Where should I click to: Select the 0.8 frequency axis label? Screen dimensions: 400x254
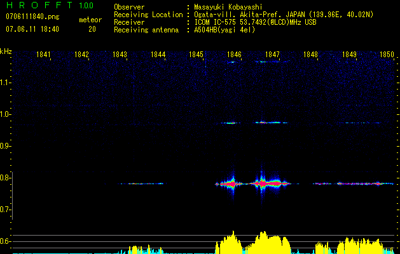(x=6, y=178)
